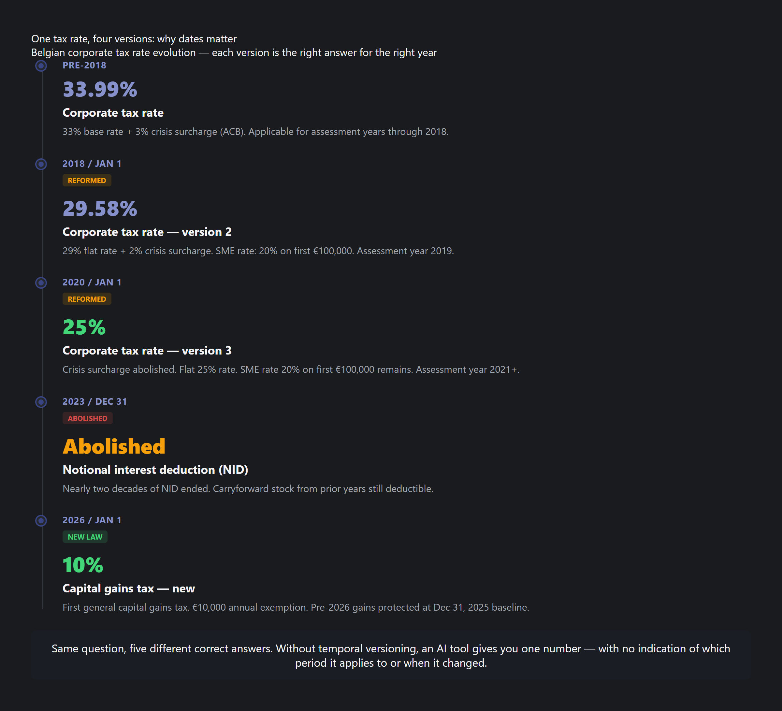Click the green 25% rate figure
This screenshot has width=782, height=711.
pos(84,327)
